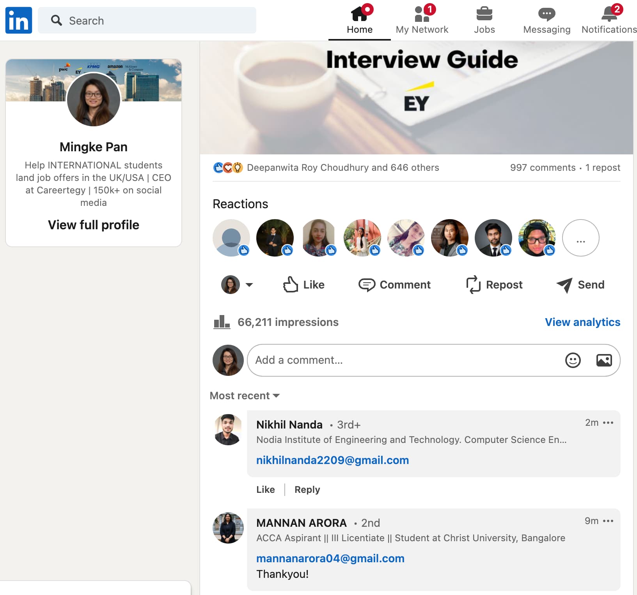Open the emoji picker smiley icon
The height and width of the screenshot is (595, 637).
point(573,360)
